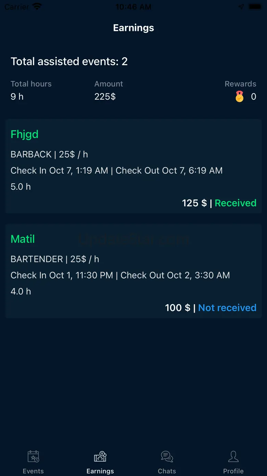The image size is (267, 476).
Task: Tap the 225$ amount value
Action: (x=105, y=97)
